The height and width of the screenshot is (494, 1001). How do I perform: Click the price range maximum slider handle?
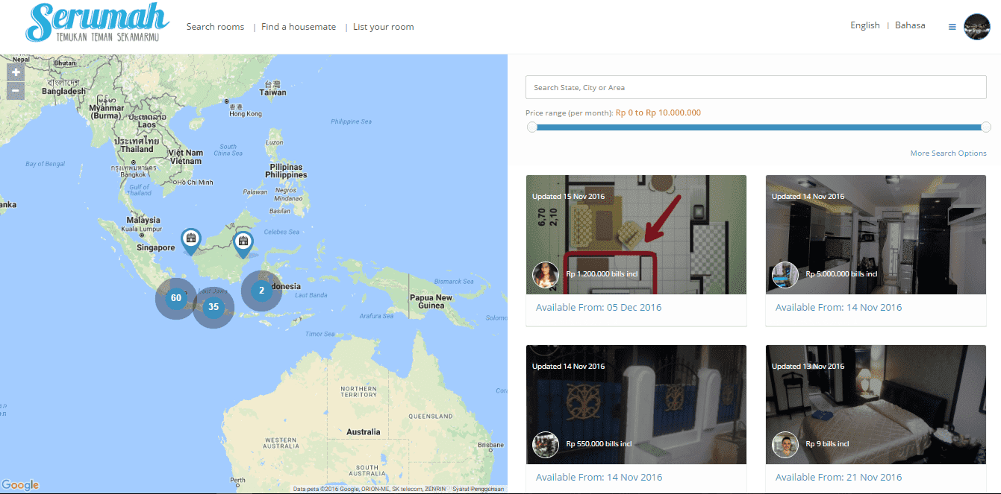click(986, 127)
